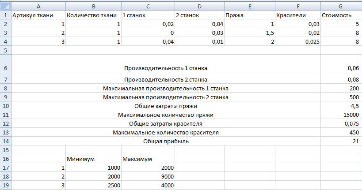Click 'Максимальная производительность 1 станка' label
The width and height of the screenshot is (362, 190).
166,89
